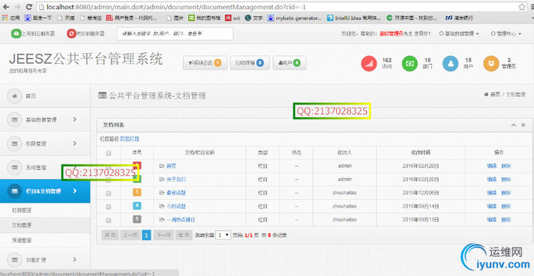Open the sxt bookmark
The image size is (534, 276).
[x=233, y=18]
